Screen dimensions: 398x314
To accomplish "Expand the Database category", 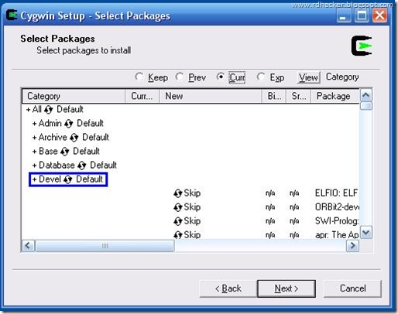I will pos(34,166).
